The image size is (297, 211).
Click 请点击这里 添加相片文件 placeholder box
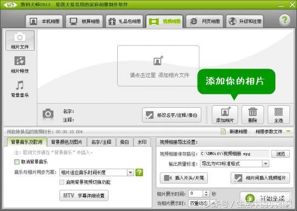point(158,66)
